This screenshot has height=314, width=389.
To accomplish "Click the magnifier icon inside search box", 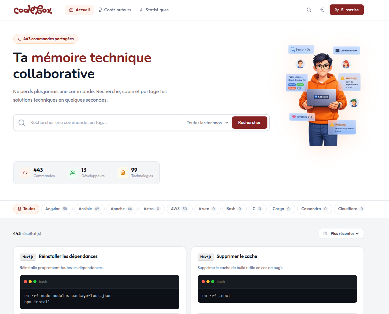I will coord(22,122).
